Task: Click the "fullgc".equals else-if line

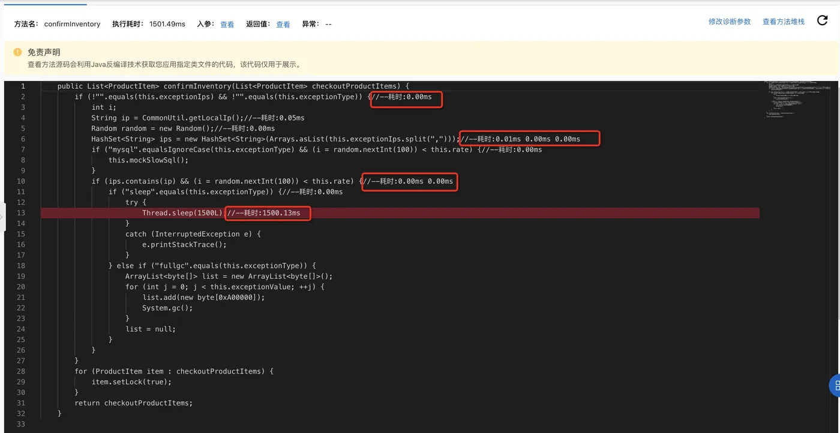Action: pos(212,266)
